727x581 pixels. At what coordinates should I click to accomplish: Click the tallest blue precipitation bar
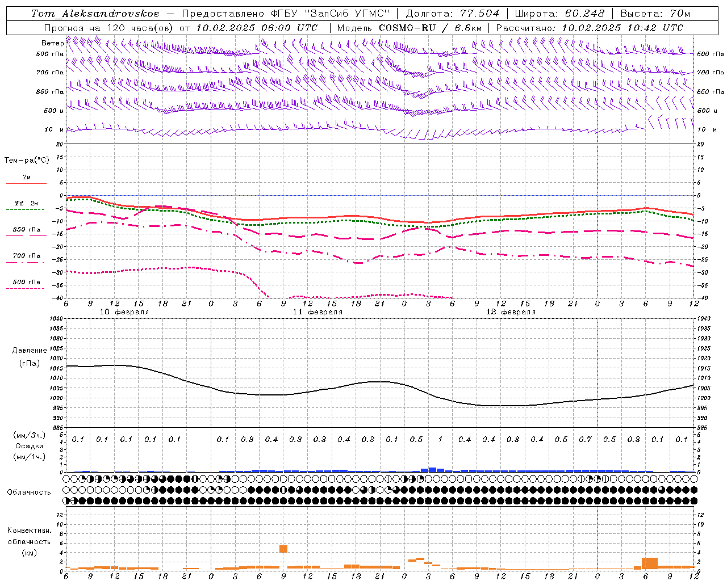pyautogui.click(x=432, y=470)
